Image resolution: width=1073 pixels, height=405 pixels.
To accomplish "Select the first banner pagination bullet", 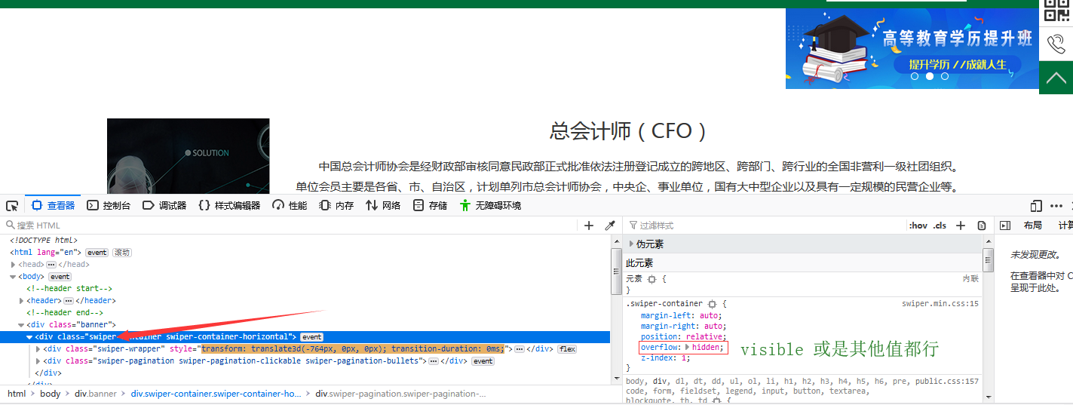I will [x=915, y=76].
